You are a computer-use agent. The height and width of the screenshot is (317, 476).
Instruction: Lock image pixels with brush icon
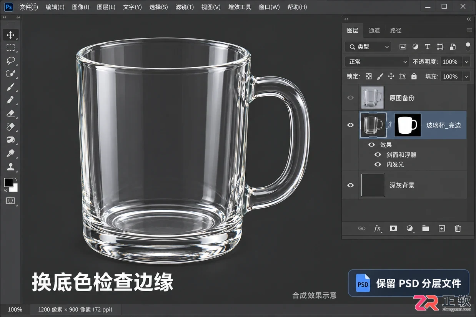(380, 76)
